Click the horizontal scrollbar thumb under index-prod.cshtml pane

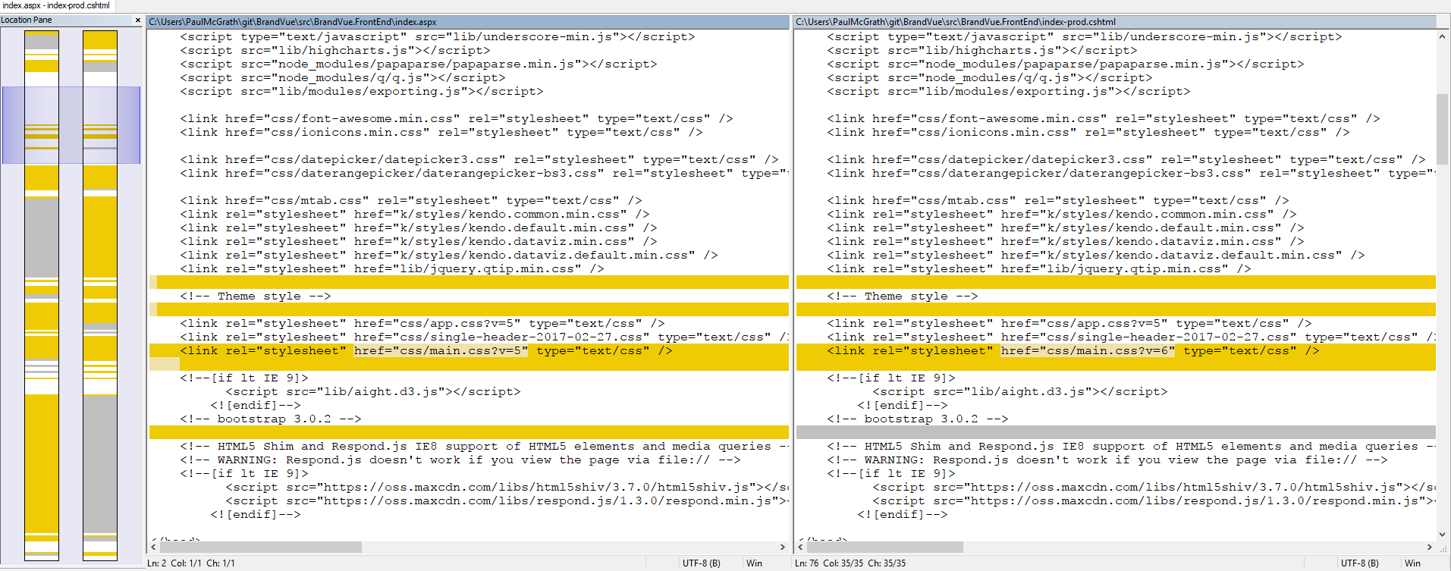click(885, 547)
